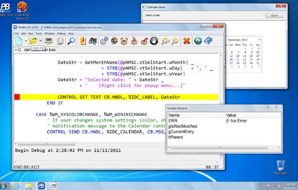Click the editor's vertical scrollbar up arrow

pyautogui.click(x=221, y=55)
